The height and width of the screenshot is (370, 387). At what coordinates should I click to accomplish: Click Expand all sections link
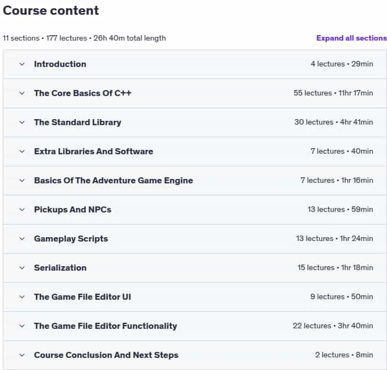(x=351, y=38)
